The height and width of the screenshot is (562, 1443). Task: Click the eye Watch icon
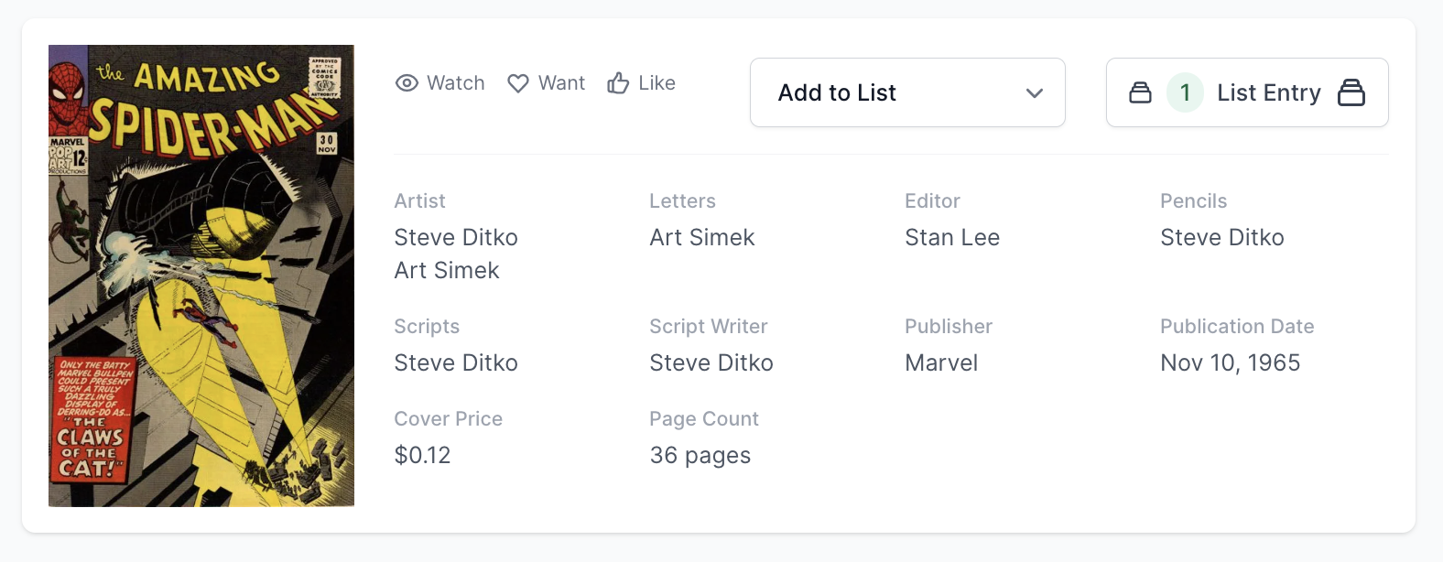tap(407, 83)
